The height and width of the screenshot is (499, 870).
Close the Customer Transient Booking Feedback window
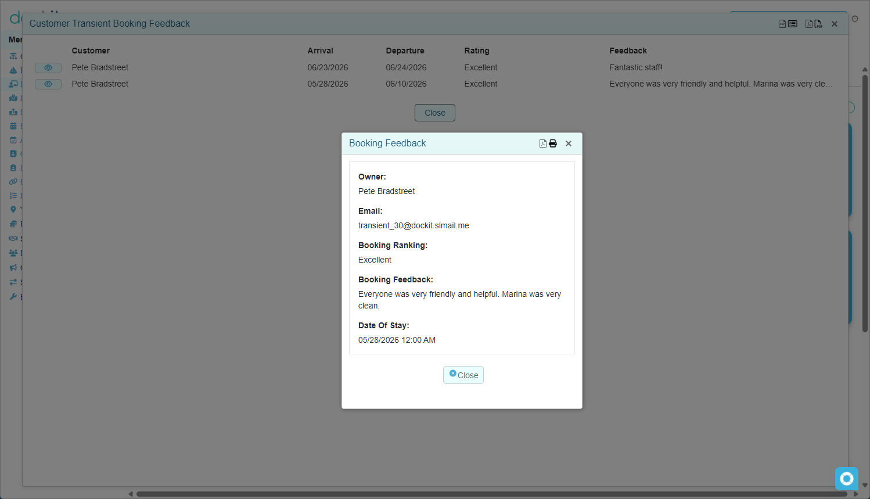coord(835,24)
